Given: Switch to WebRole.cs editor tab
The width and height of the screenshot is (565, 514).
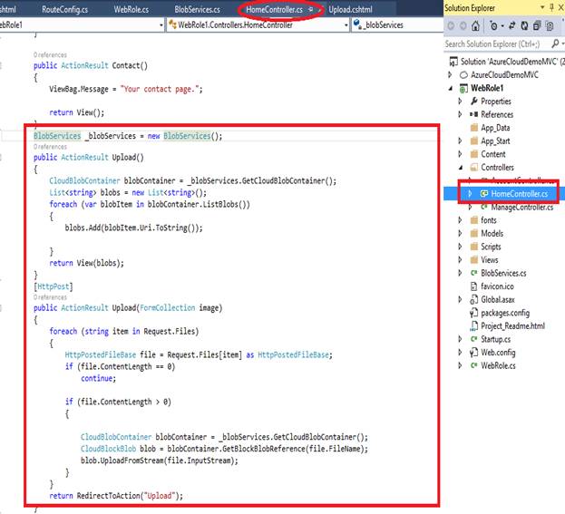Looking at the screenshot, I should [132, 9].
